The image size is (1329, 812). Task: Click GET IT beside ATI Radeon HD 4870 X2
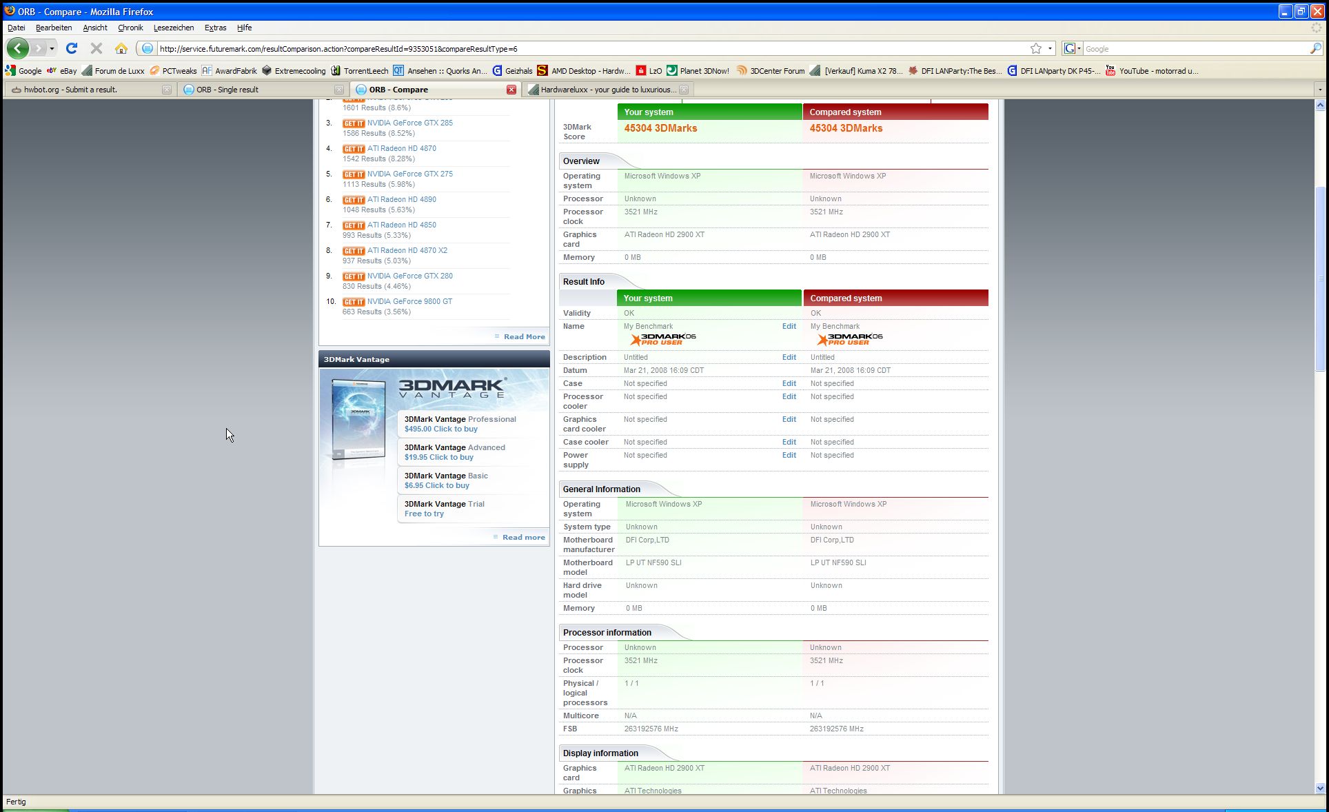pos(354,251)
